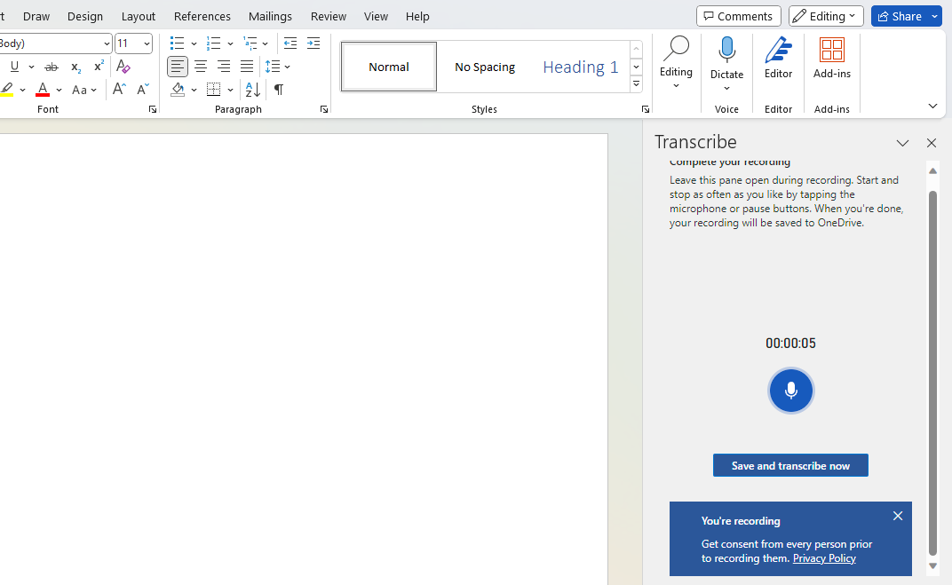Increase the paragraph indent
This screenshot has width=952, height=585.
[313, 43]
